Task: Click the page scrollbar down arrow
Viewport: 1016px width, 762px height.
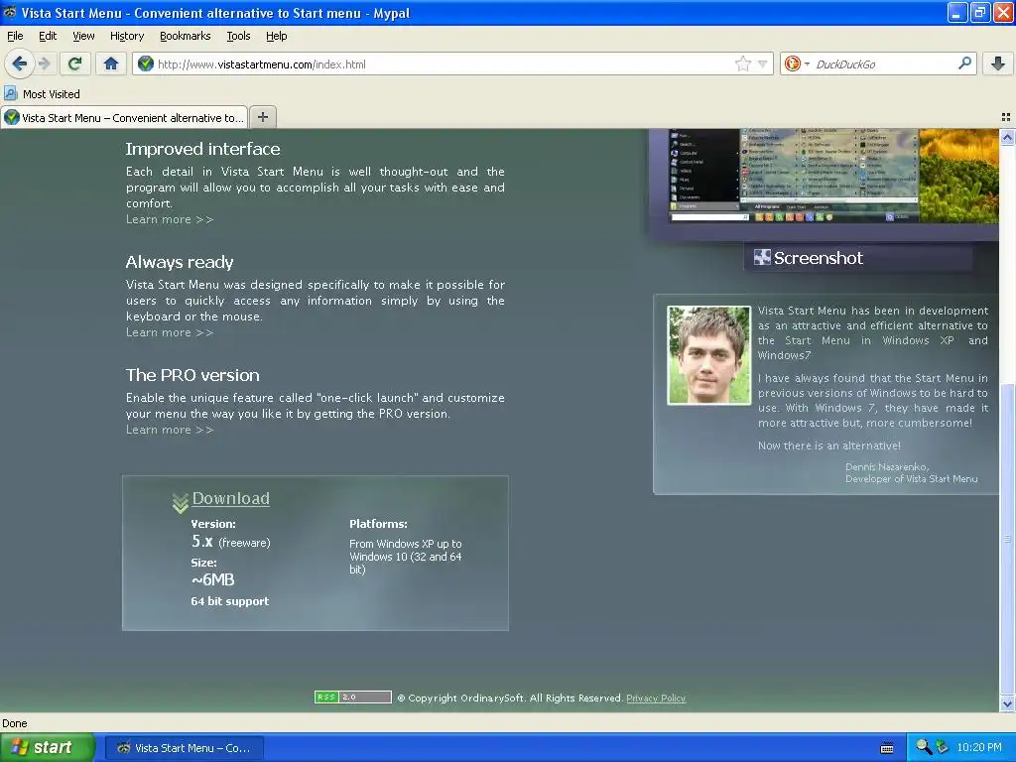Action: click(1007, 704)
